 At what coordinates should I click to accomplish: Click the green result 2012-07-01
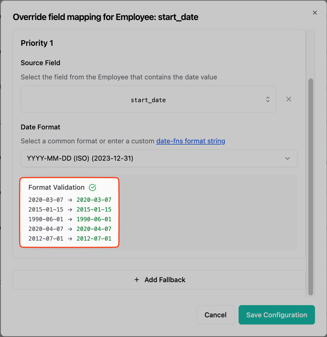coord(94,238)
